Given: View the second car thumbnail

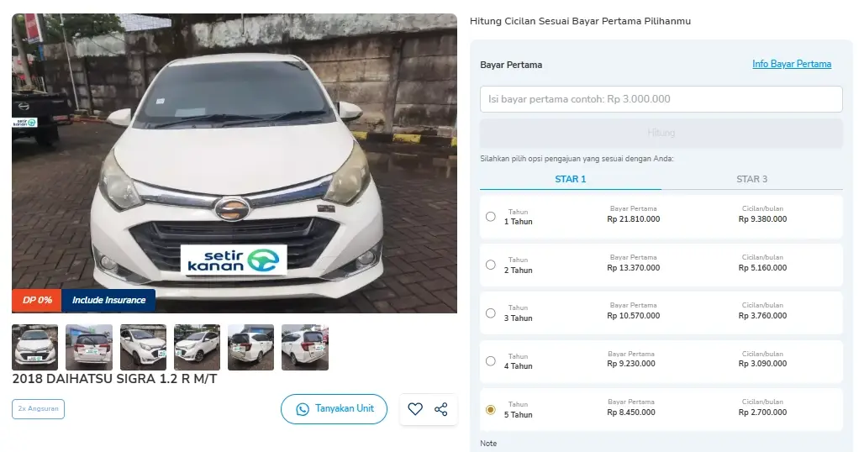Looking at the screenshot, I should click(x=89, y=347).
